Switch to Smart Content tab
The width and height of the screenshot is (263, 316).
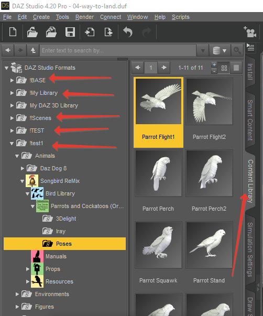[x=250, y=120]
